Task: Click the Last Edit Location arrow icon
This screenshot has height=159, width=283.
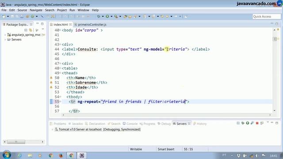Action: click(x=162, y=16)
